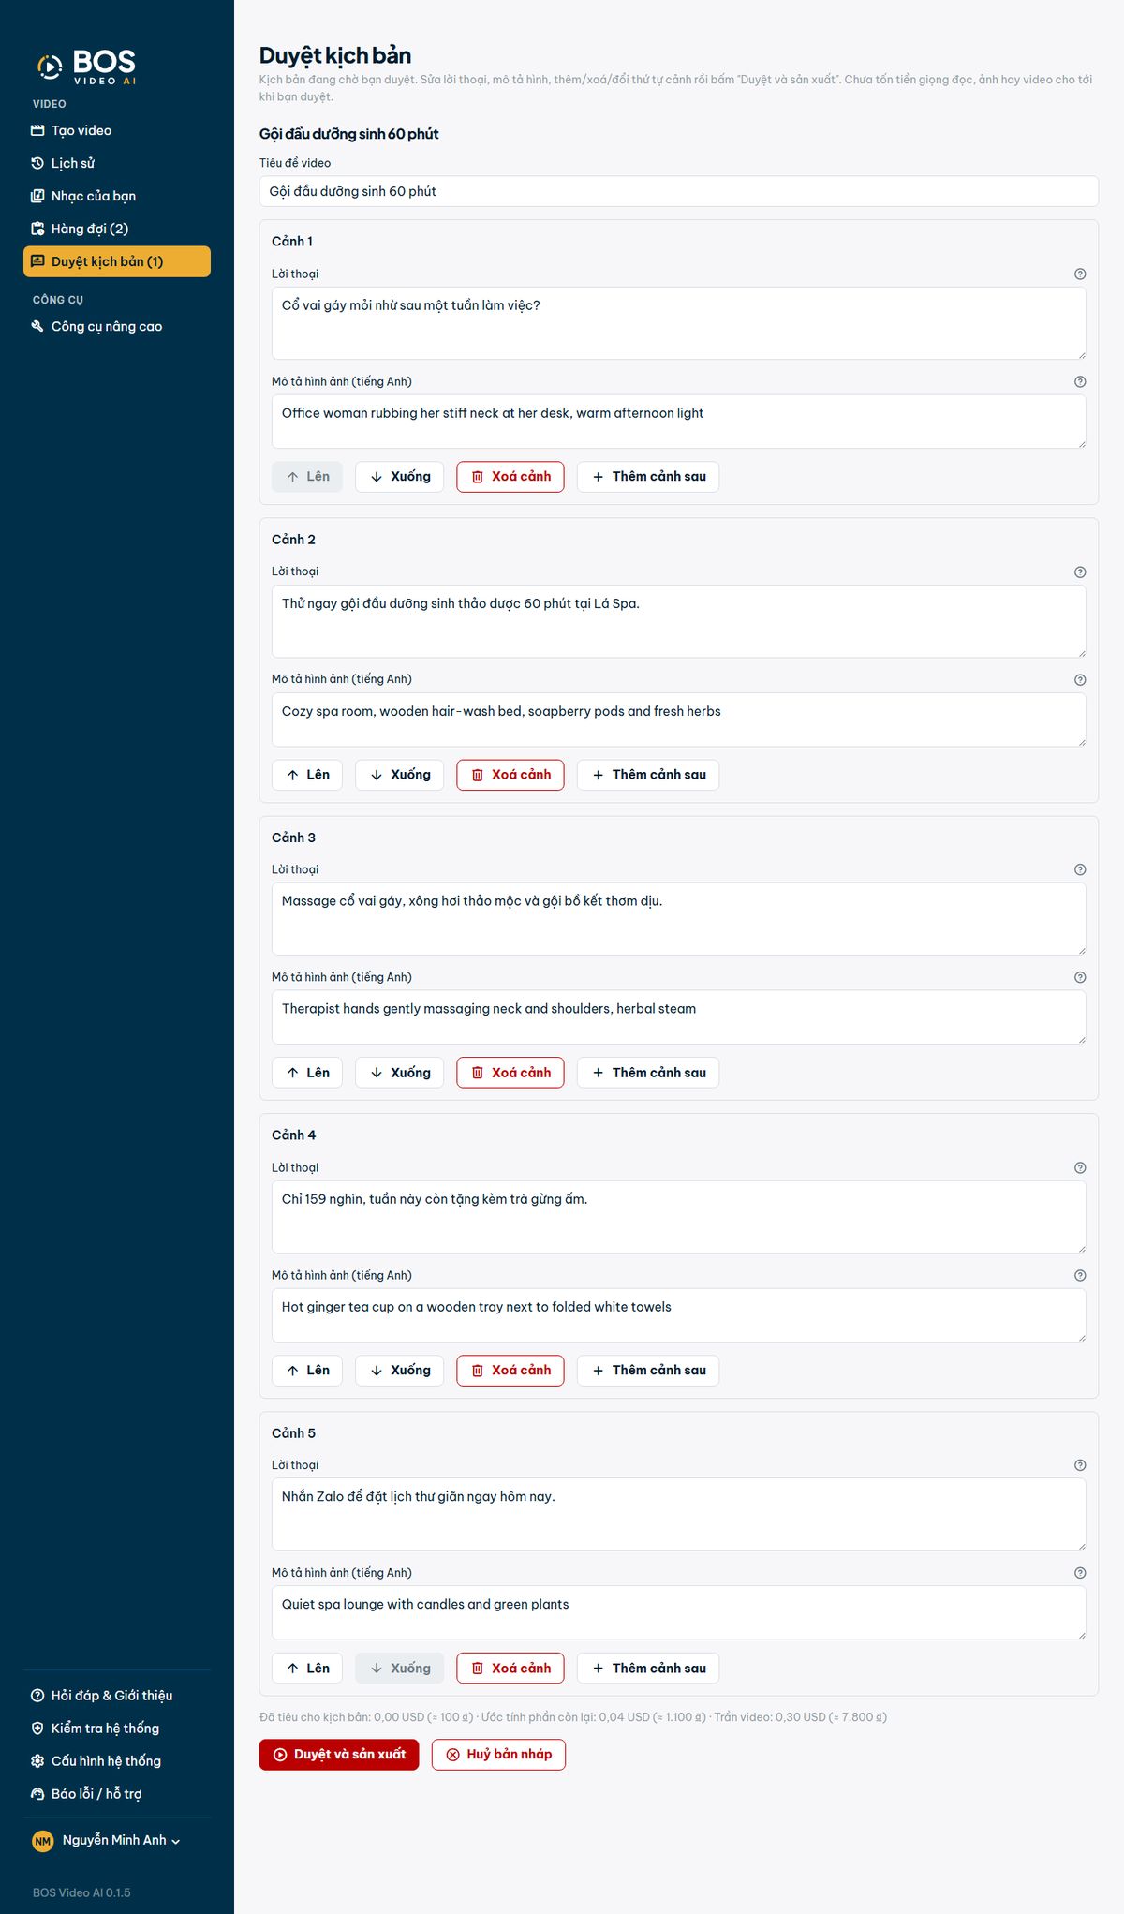Click Huỷ bản nháp button
The width and height of the screenshot is (1124, 1914).
click(x=498, y=1755)
